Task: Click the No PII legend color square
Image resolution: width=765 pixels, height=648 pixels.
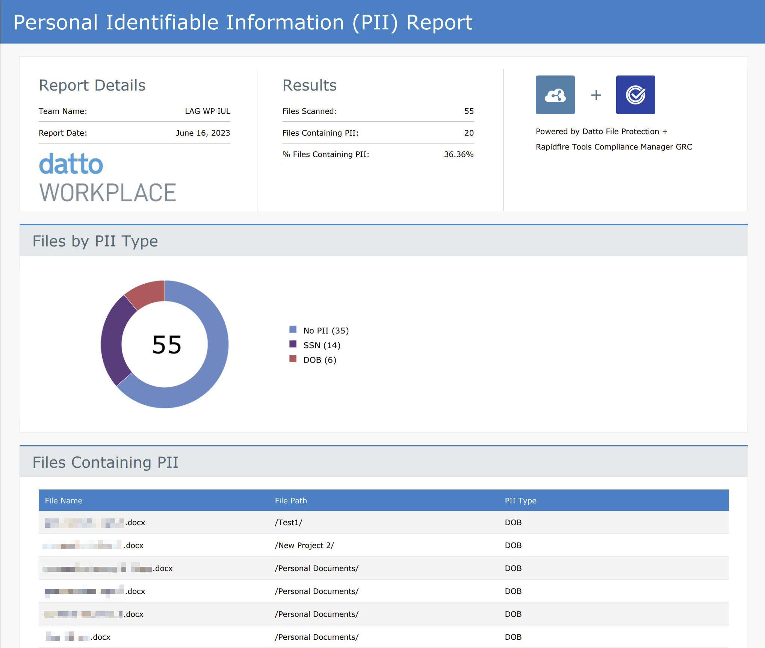Action: tap(293, 329)
